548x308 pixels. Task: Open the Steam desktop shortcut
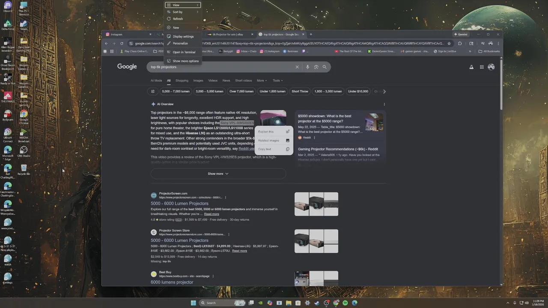pyautogui.click(x=24, y=25)
